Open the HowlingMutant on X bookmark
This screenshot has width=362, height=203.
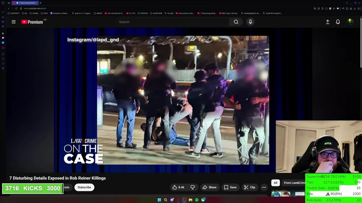click(251, 13)
